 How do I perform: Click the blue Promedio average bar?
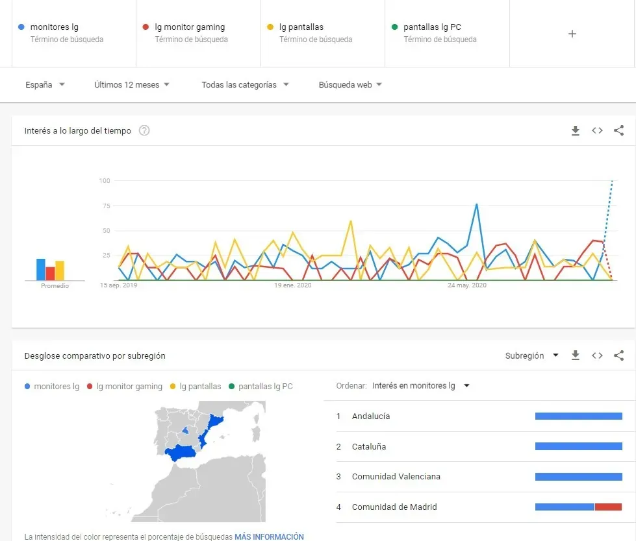tap(40, 269)
